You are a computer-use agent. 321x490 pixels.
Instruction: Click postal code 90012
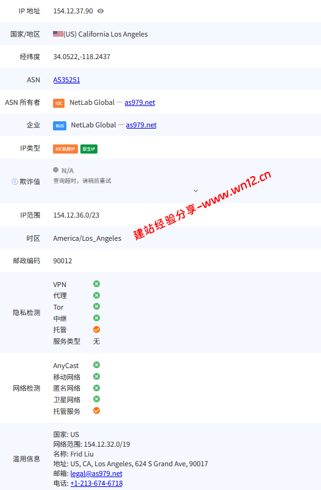click(63, 261)
